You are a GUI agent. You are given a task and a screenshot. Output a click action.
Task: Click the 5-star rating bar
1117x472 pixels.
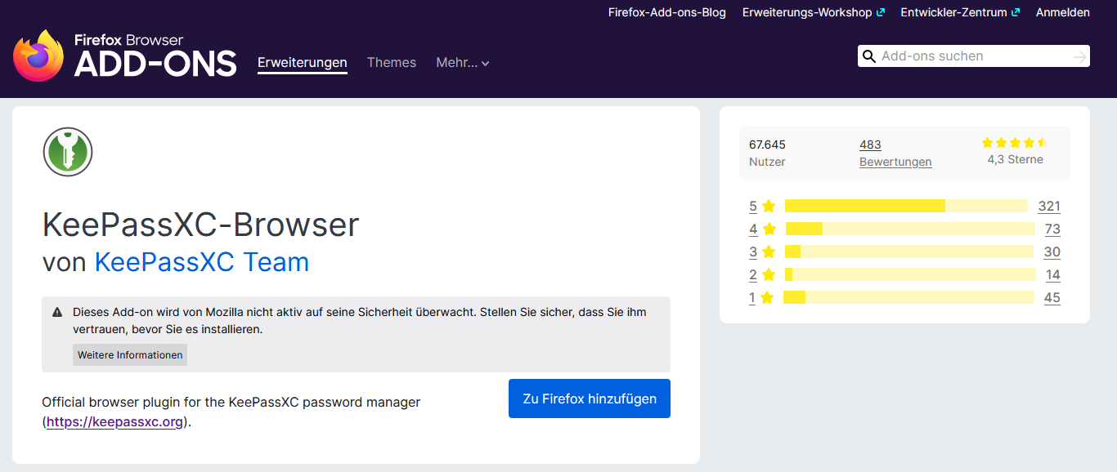[905, 206]
